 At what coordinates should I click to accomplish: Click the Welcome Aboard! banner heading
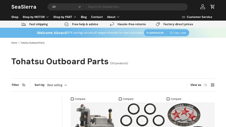[x=52, y=33]
